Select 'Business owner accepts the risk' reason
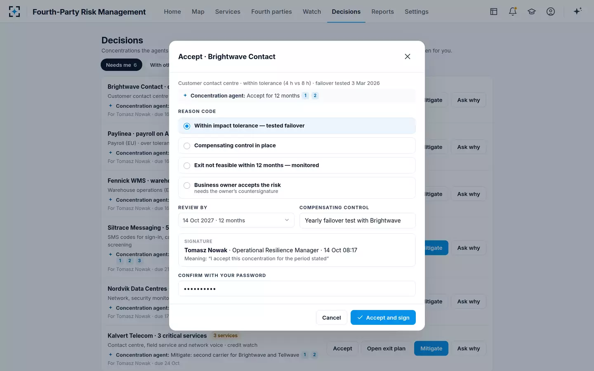 [x=297, y=188]
